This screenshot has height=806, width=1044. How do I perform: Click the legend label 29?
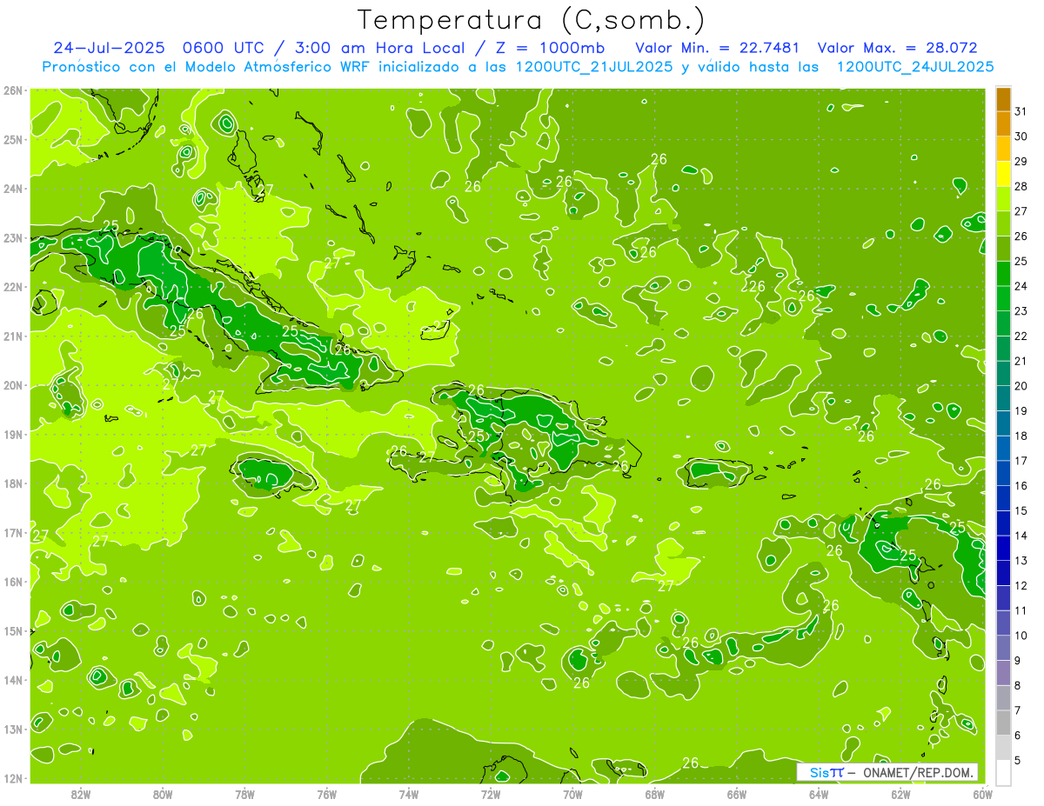point(1021,162)
